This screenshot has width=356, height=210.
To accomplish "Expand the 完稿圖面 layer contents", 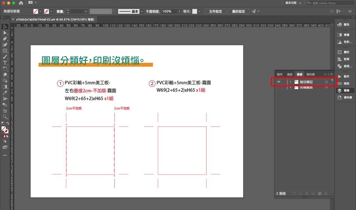I will (x=290, y=87).
